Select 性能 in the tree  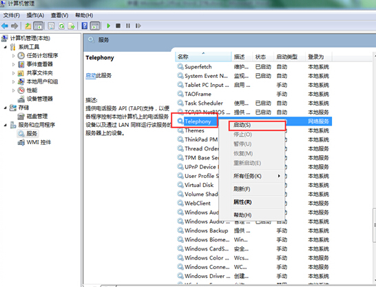point(32,90)
